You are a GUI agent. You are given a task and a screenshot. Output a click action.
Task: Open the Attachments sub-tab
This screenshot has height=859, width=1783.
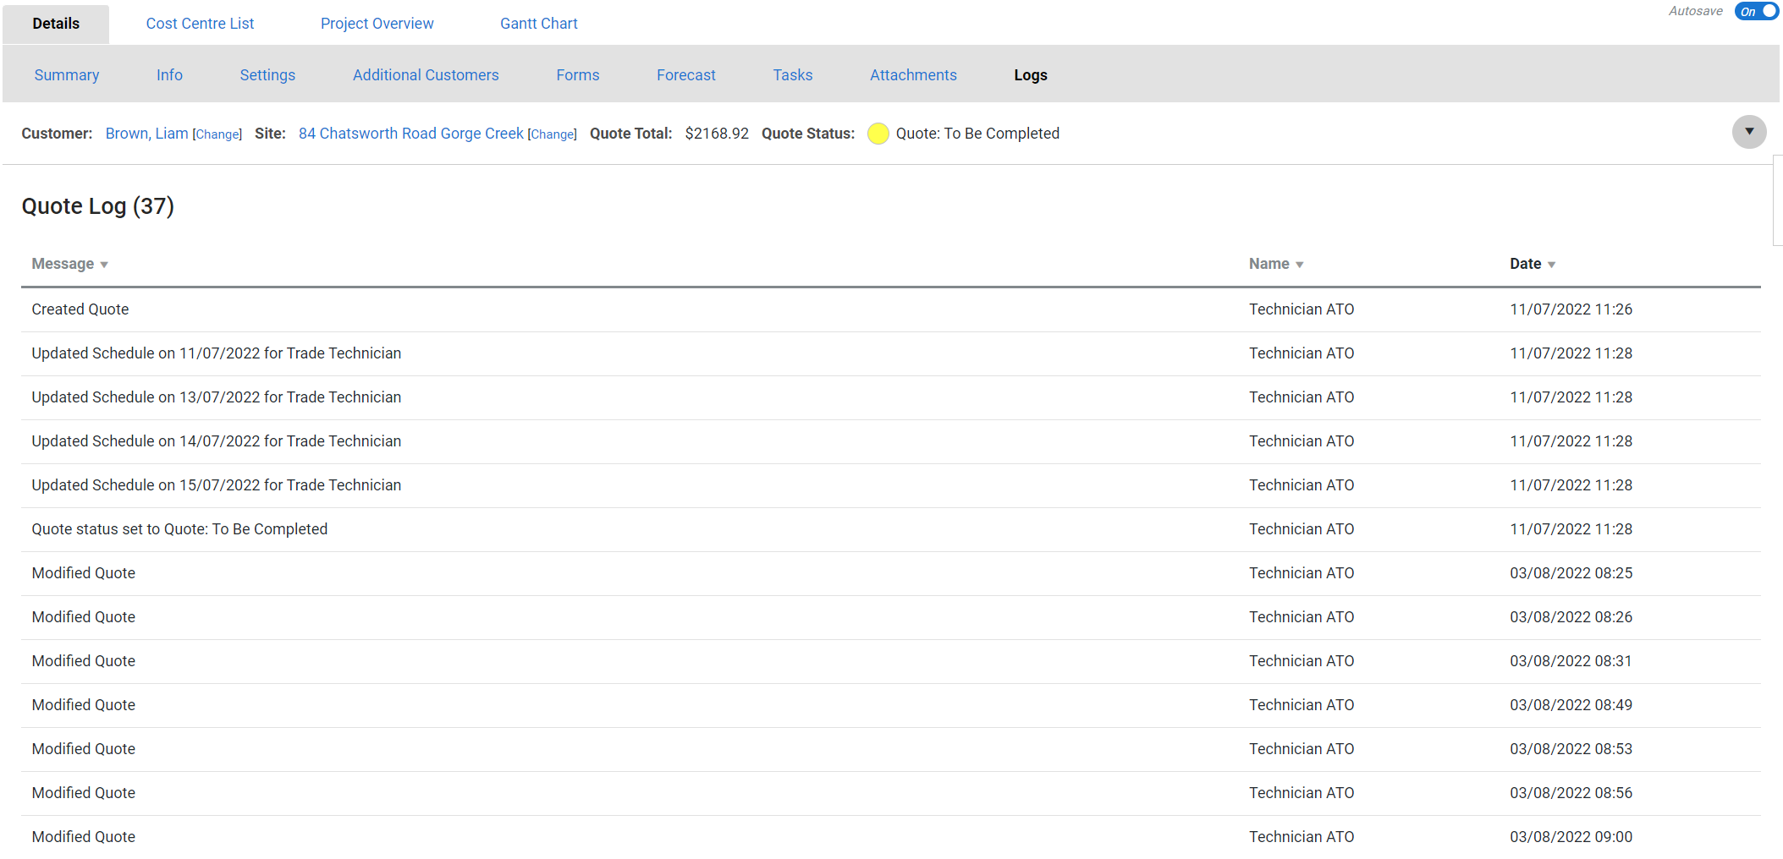pos(913,75)
